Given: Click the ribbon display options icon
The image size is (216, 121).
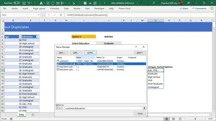Looking at the screenshot, I should [189, 3].
